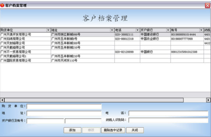Open the 购货单位 column filter dropdown
The height and width of the screenshot is (137, 211).
pos(48,30)
